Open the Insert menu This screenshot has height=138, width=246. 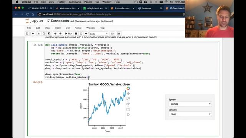pyautogui.click(x=58, y=28)
